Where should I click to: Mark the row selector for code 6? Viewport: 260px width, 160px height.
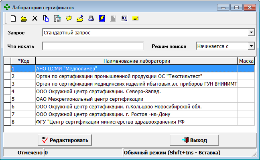pyautogui.click(x=8, y=106)
